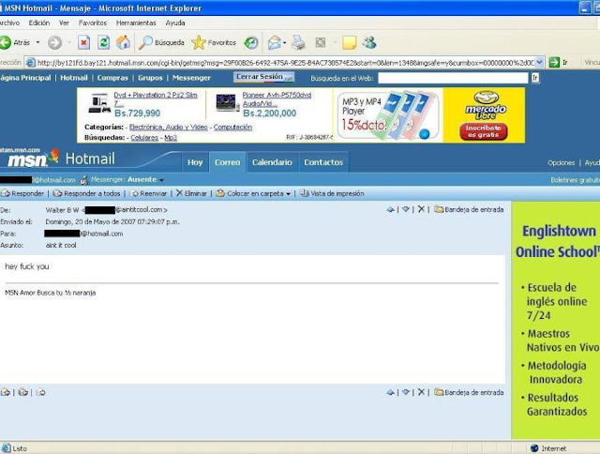Click Eliminar to delete the message
The height and width of the screenshot is (454, 600).
click(x=191, y=193)
